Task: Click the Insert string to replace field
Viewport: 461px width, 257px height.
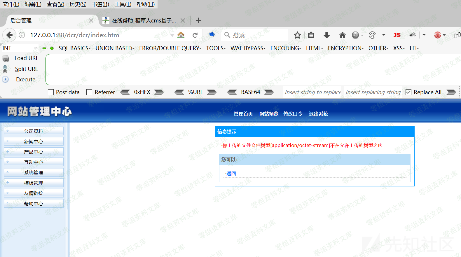Action: tap(312, 92)
